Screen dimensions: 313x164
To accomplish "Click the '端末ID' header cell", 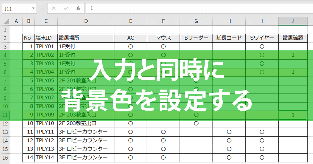I will (x=46, y=38).
